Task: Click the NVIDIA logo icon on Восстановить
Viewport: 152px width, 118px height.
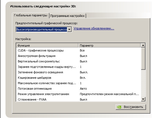Action: [x=119, y=107]
